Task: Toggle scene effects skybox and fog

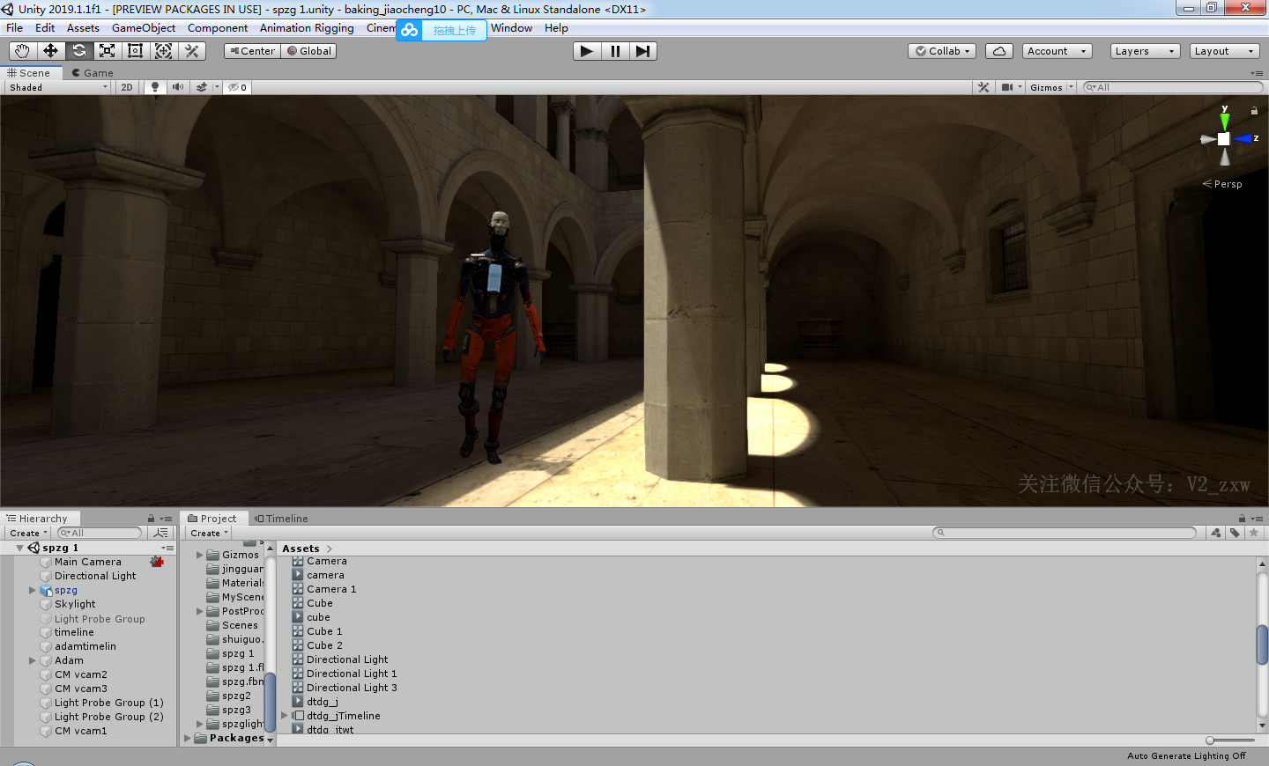Action: point(201,87)
